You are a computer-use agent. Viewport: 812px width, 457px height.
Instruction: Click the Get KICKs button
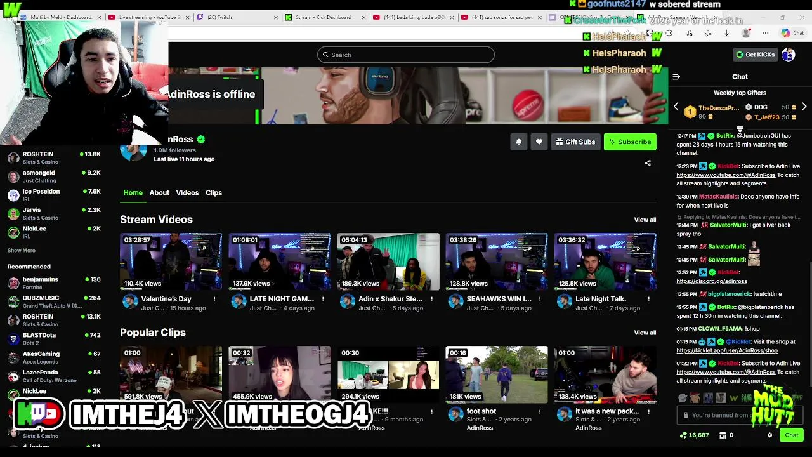click(755, 55)
